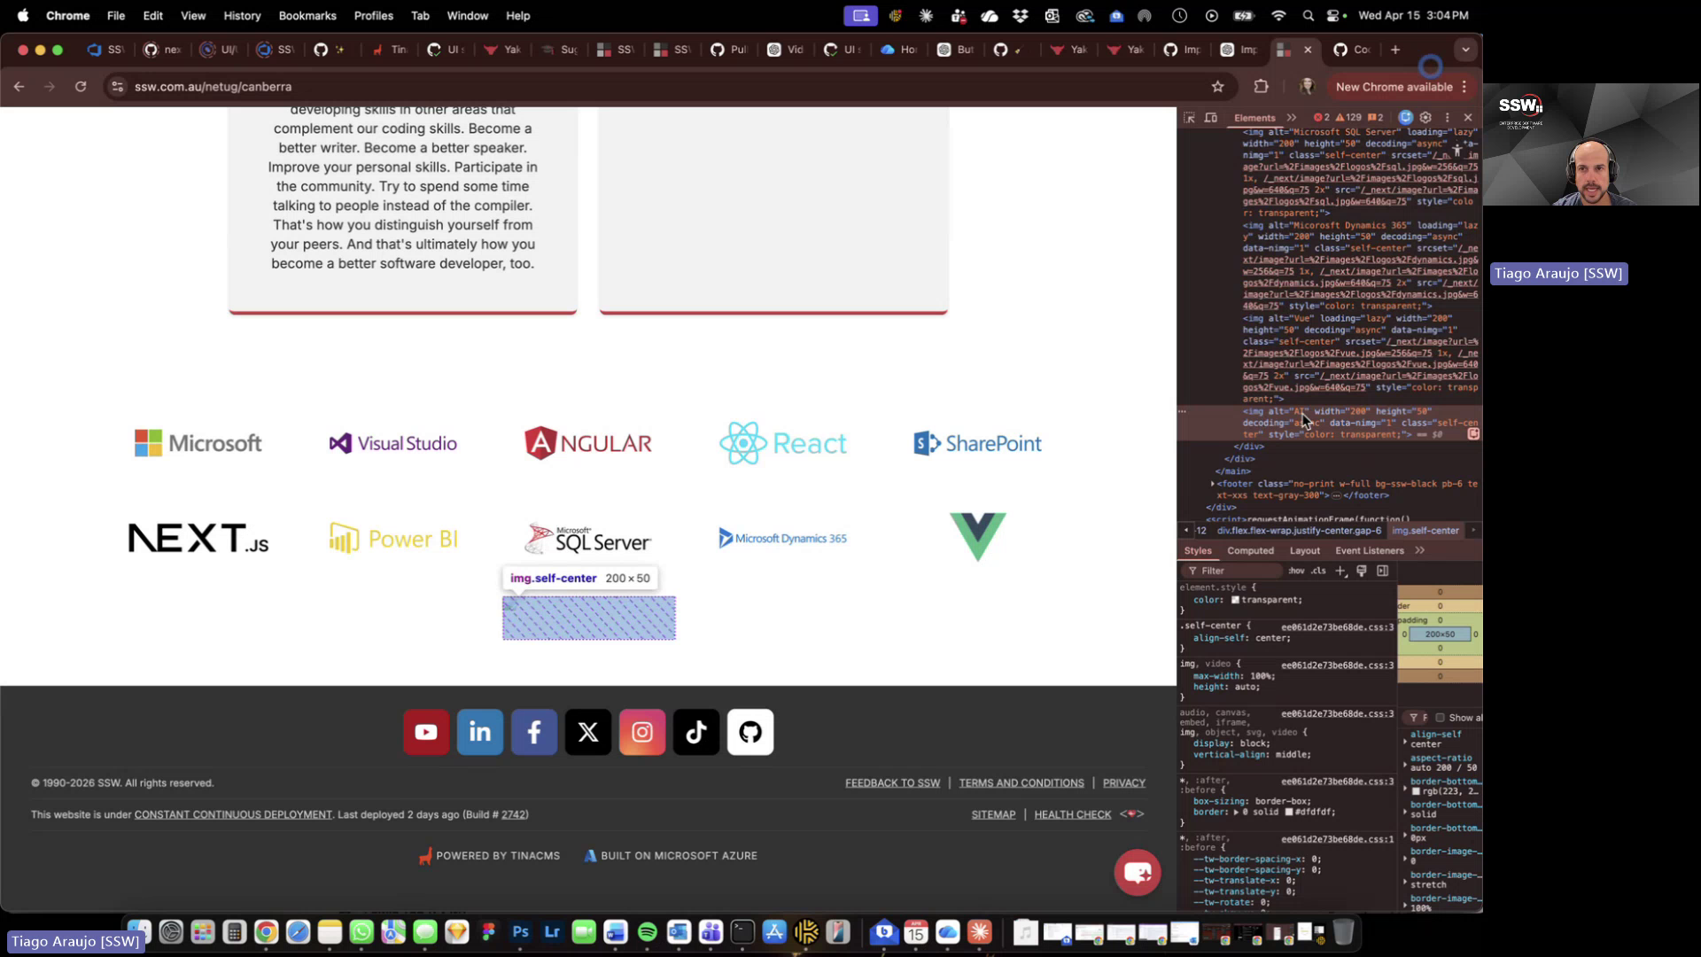Switch to the Layout tab

(x=1304, y=551)
